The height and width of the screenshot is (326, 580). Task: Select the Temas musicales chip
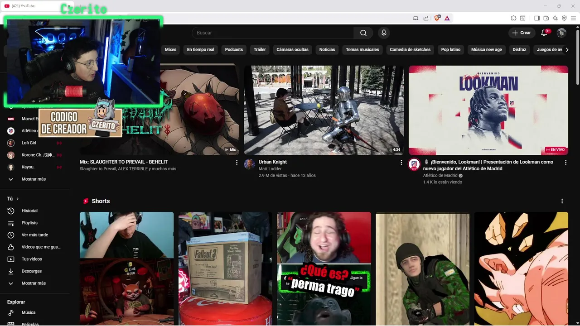click(x=362, y=49)
